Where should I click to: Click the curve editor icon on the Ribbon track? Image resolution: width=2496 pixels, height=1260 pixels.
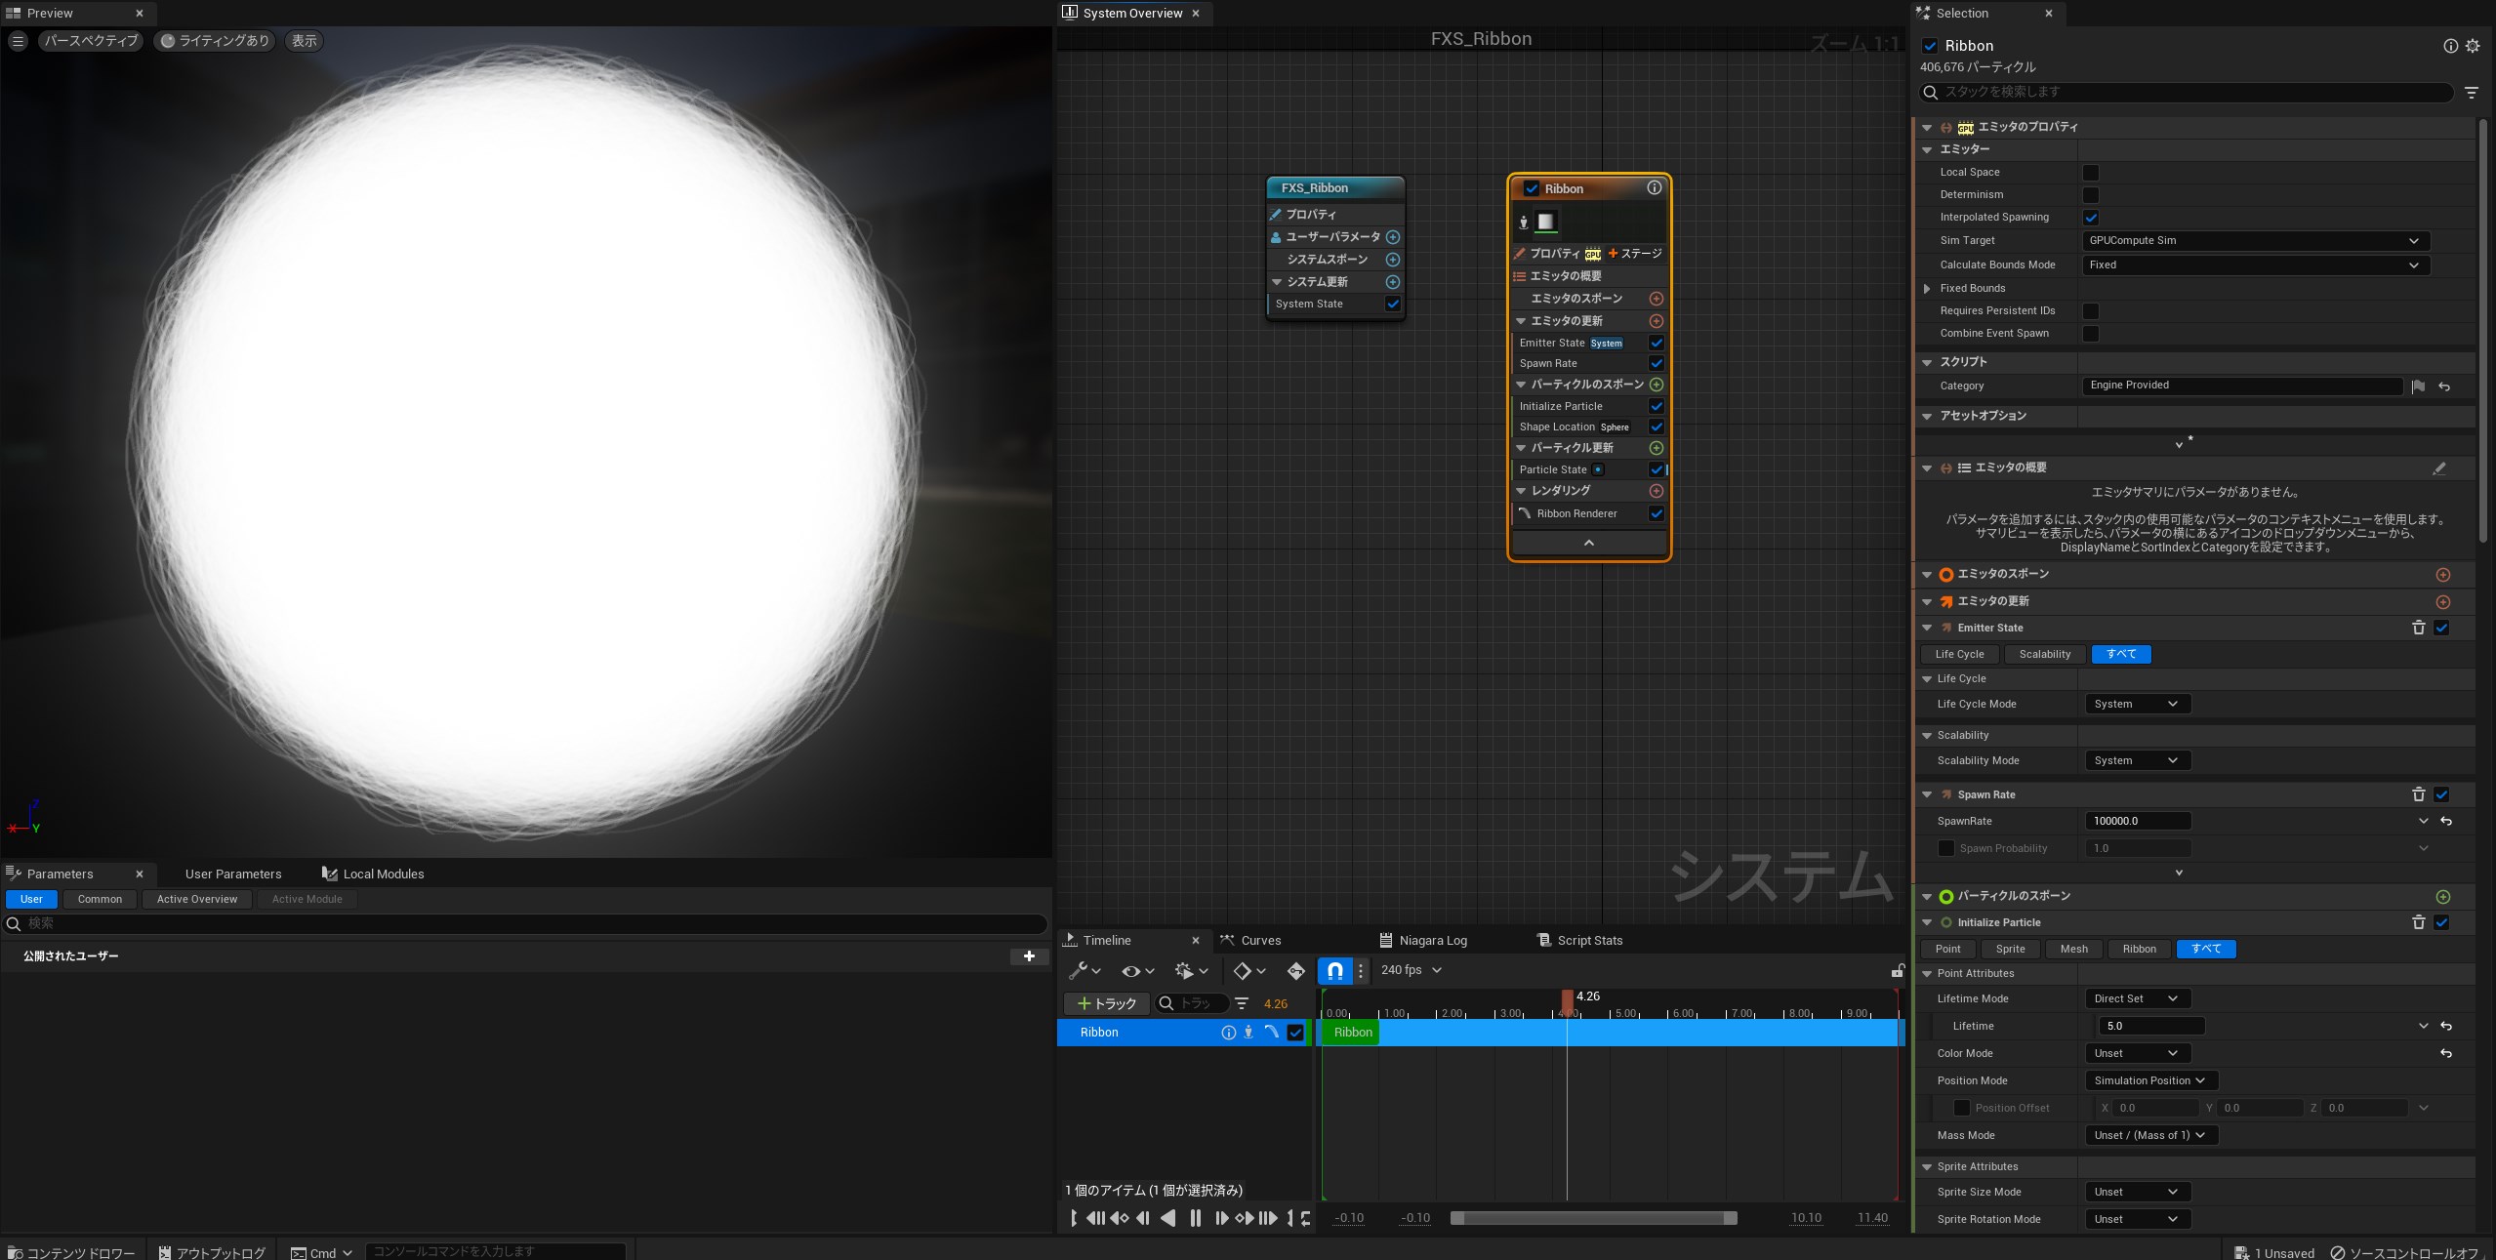tap(1271, 1032)
